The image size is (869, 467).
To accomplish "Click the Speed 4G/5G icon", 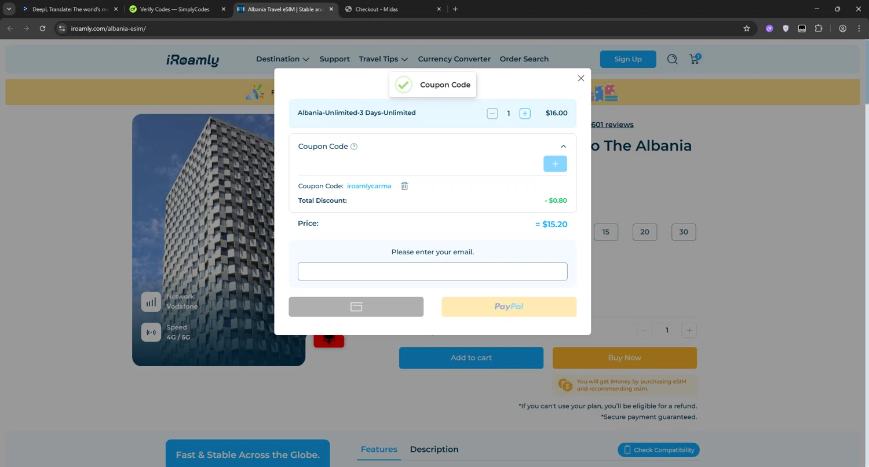I will 151,333.
